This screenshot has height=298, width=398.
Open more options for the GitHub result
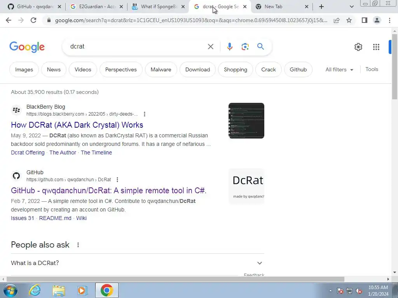[x=117, y=180]
